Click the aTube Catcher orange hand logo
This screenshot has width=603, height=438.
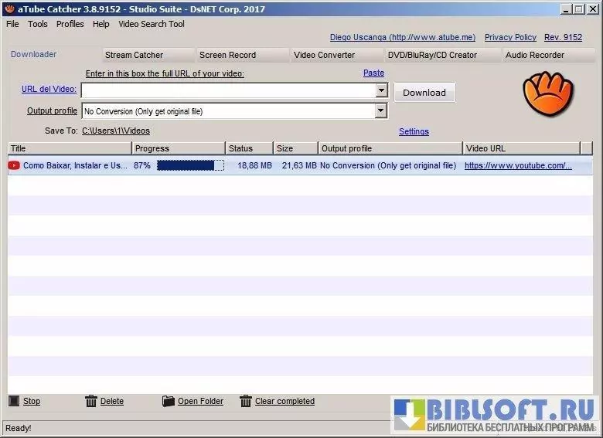click(x=540, y=93)
